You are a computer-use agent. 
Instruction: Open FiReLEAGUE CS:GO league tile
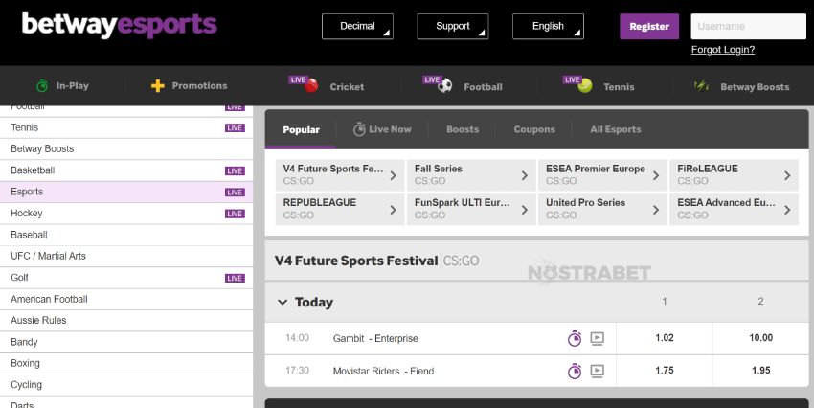coord(734,175)
